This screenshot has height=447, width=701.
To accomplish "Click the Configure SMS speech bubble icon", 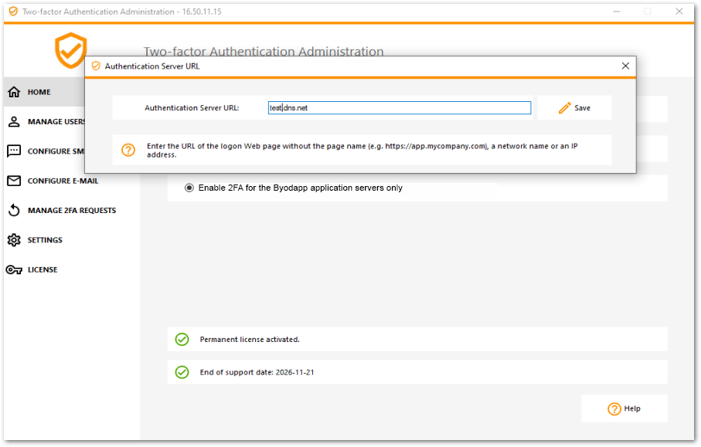I will pos(14,151).
